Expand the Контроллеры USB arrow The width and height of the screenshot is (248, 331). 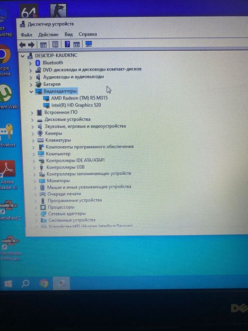pyautogui.click(x=34, y=168)
